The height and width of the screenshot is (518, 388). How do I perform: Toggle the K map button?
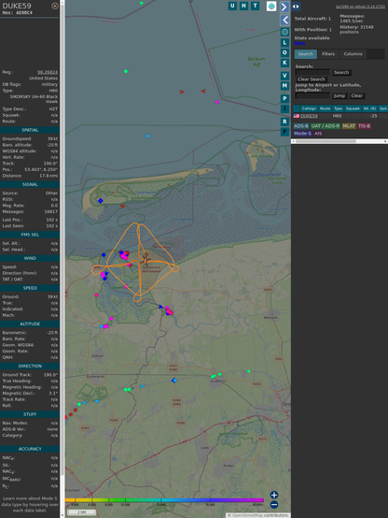(284, 63)
